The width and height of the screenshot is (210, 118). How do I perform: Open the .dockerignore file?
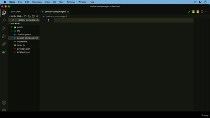pos(24,34)
